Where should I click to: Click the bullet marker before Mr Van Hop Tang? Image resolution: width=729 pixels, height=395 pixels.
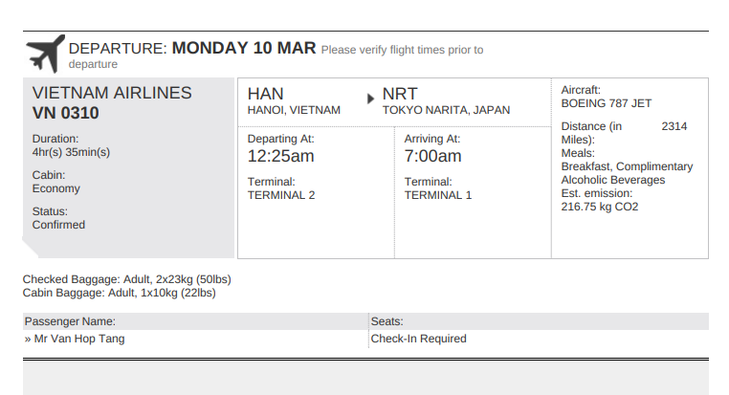tap(27, 340)
